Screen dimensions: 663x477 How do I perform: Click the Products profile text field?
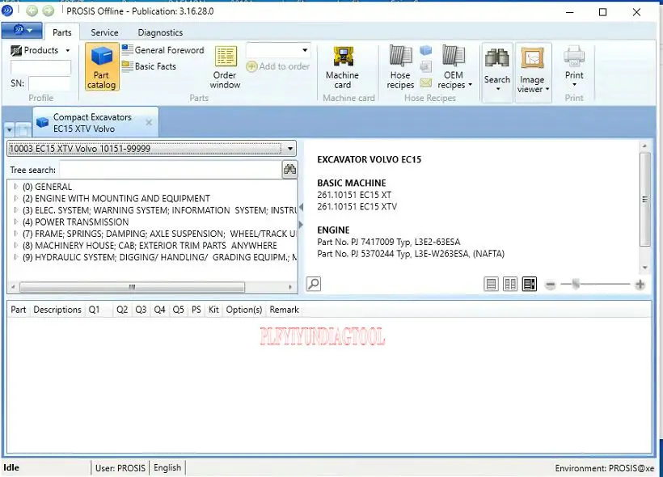coord(40,67)
